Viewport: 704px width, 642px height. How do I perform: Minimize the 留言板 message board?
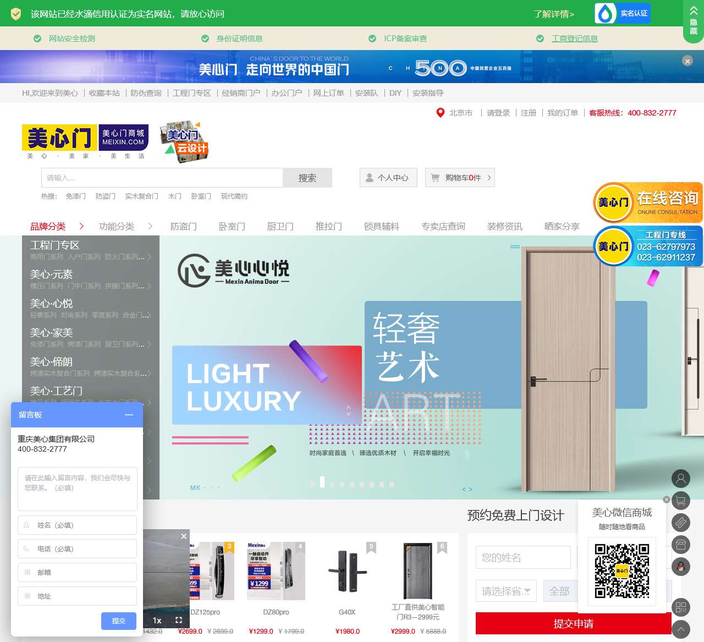[129, 415]
